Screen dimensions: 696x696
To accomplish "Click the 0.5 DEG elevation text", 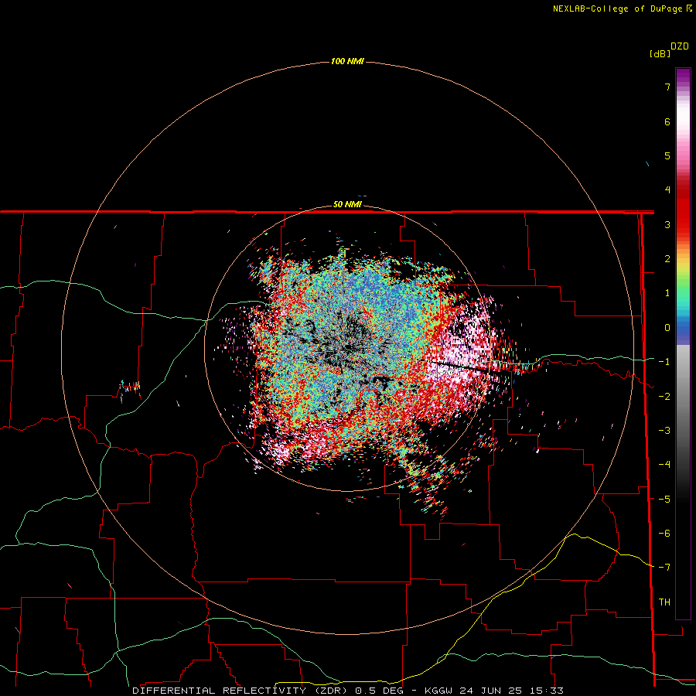I will coord(379,691).
